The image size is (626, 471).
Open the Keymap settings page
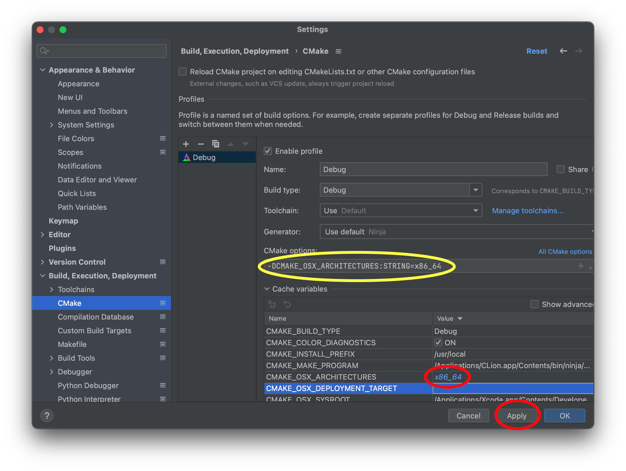(63, 221)
